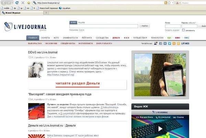The image size is (206, 138).
Task: Open the 'fr' bookmark
Action: coord(33,8)
